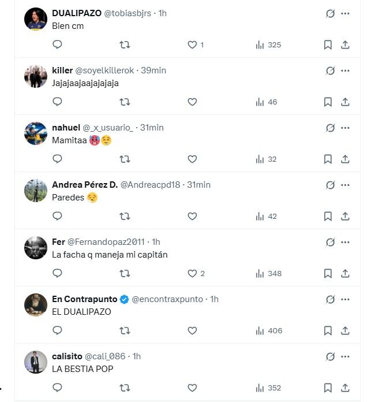Bookmark Andrea Pérez D.'s "Paredes" reply
This screenshot has height=402, width=371.
[x=328, y=216]
